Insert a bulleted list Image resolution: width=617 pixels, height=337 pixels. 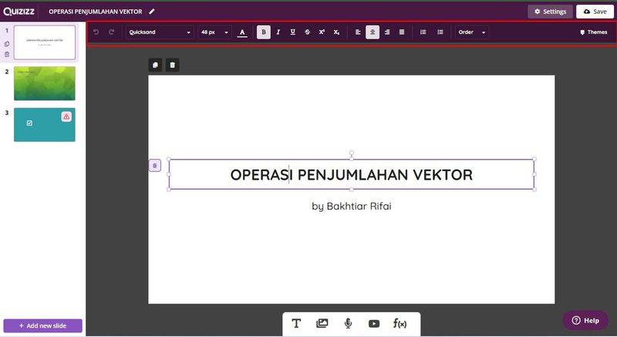440,32
